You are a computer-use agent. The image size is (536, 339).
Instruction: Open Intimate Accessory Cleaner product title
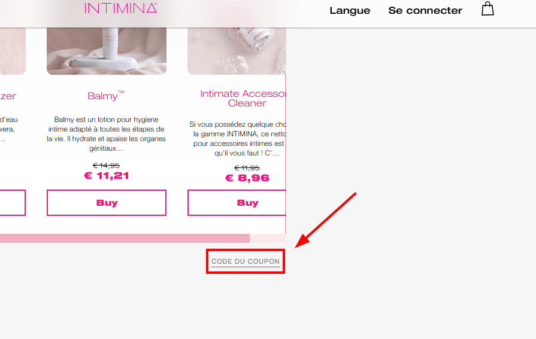[x=243, y=98]
